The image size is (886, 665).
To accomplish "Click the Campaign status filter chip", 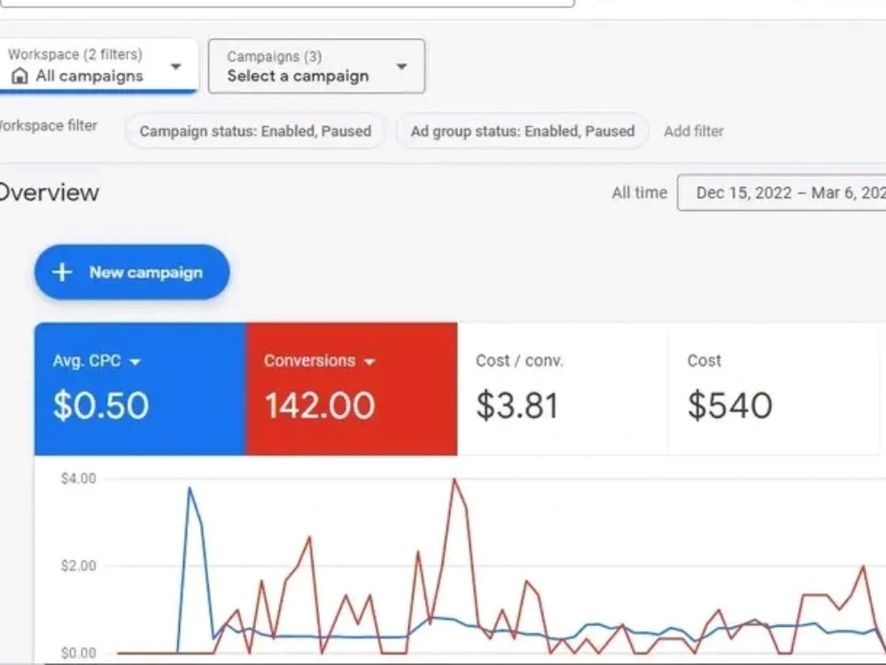I will tap(255, 131).
